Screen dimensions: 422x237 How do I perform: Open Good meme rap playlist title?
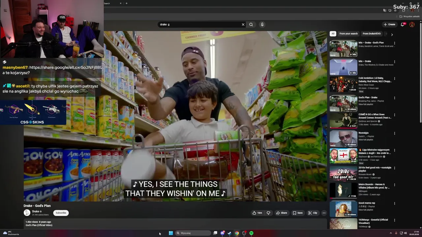367,203
